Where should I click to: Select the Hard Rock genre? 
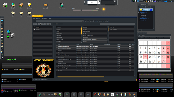[x=69, y=42]
